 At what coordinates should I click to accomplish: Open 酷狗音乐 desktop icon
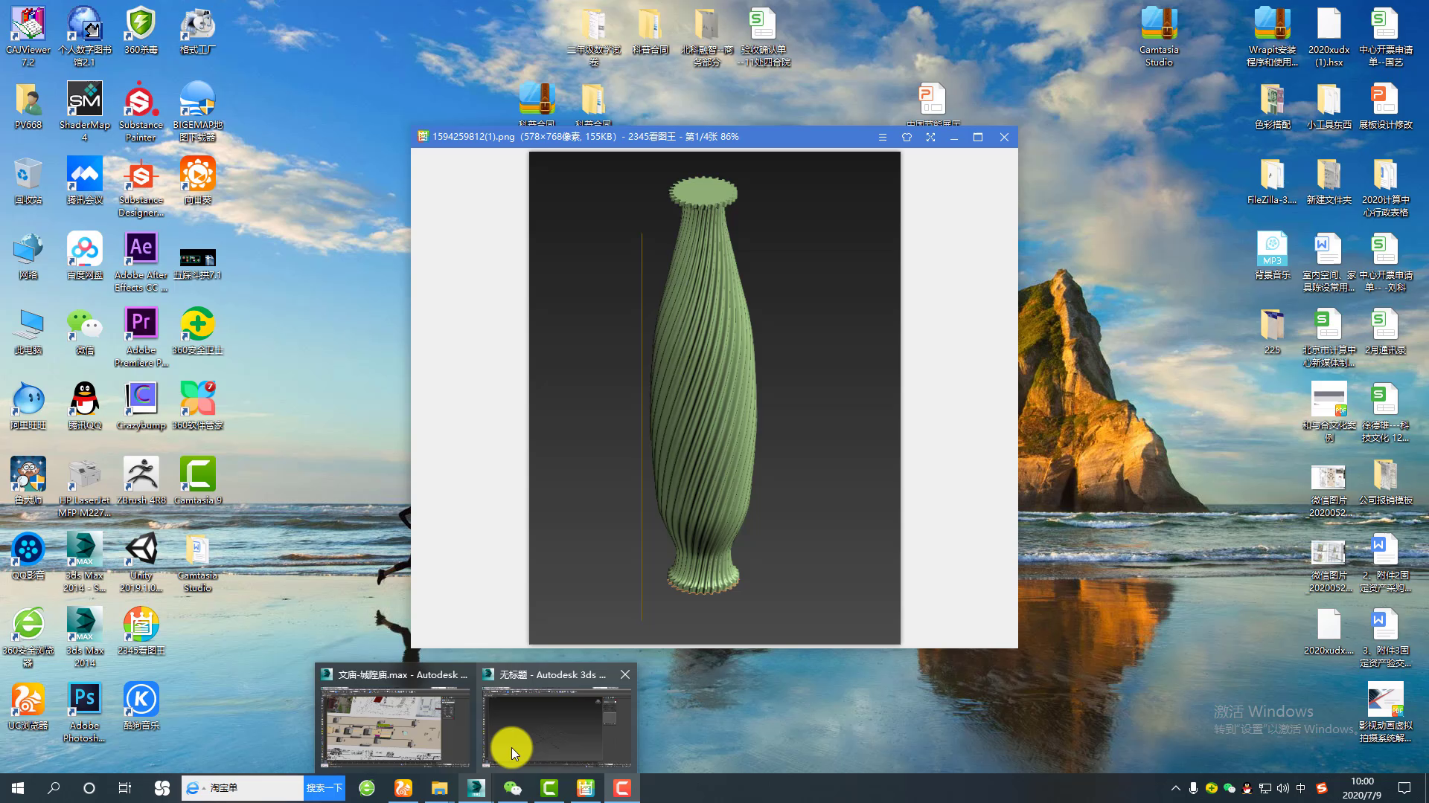(x=141, y=706)
